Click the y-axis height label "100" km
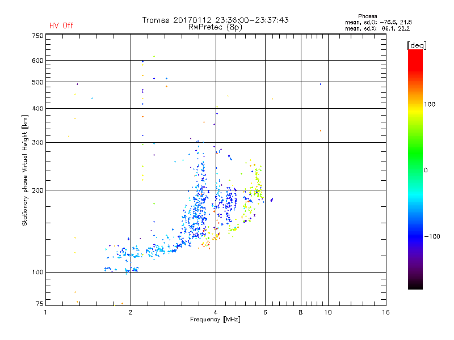The image size is (454, 340). point(37,273)
